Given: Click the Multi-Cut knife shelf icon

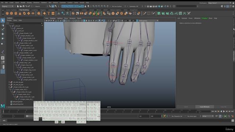Looking at the screenshot, I should [x=144, y=14].
